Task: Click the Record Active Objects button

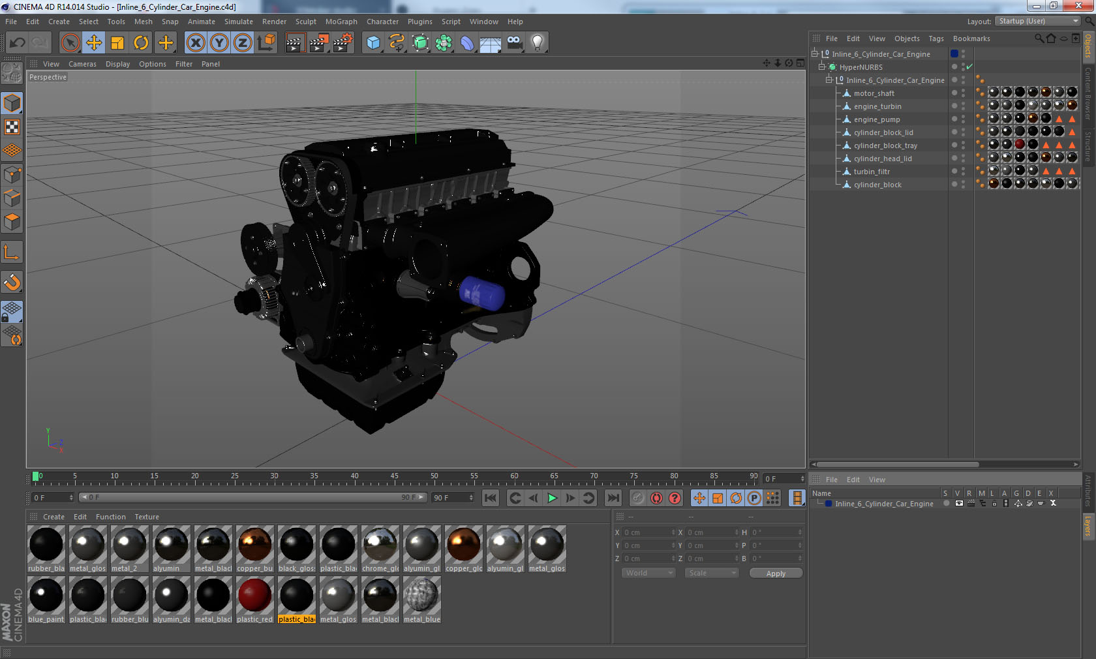Action: point(638,498)
